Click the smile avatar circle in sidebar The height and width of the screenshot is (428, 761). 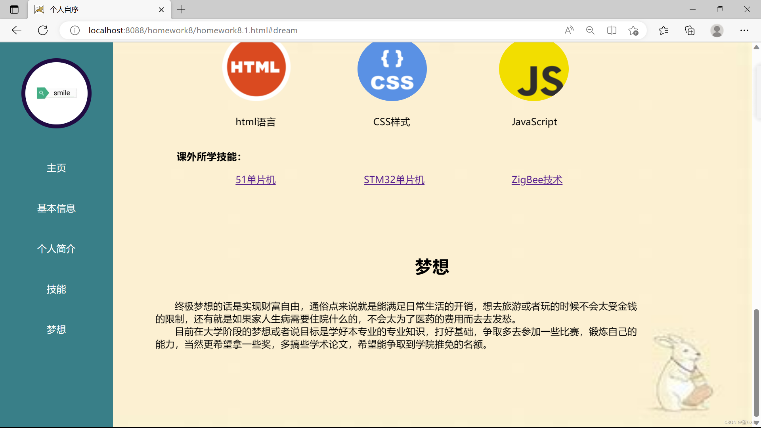coord(56,93)
